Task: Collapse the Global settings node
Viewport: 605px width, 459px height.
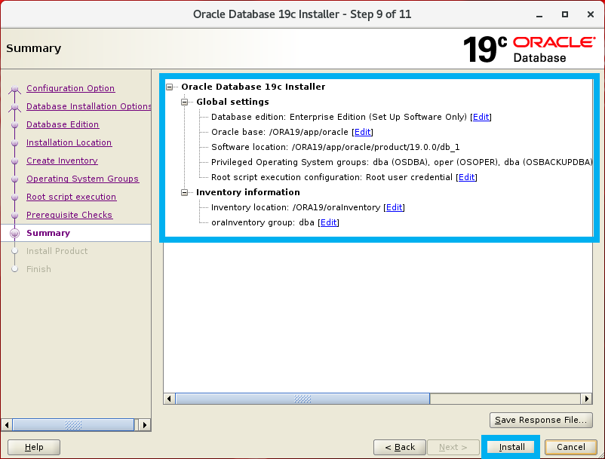Action: 184,103
